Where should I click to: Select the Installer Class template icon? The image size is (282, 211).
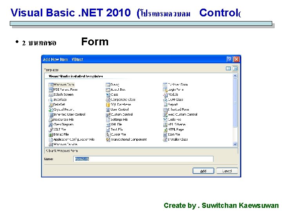165,139
